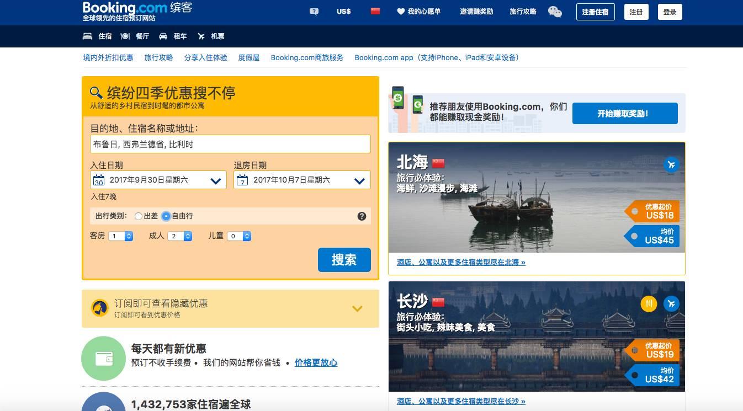Image resolution: width=743 pixels, height=411 pixels.
Task: Click the magnifier icon in search box header
Action: coord(96,92)
